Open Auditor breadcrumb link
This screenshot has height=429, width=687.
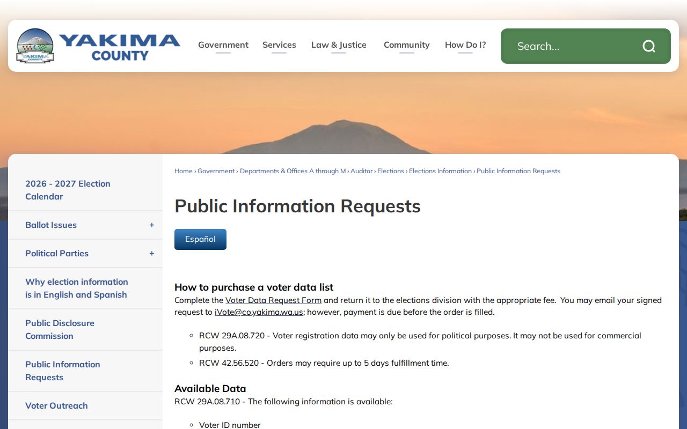(x=361, y=171)
